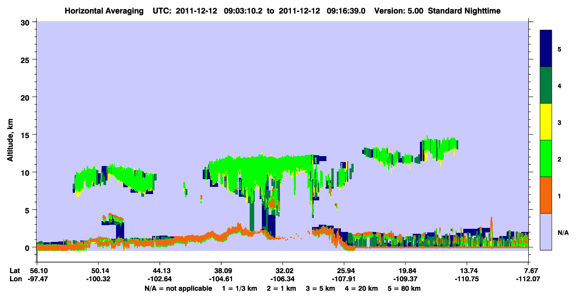Screen dimensions: 587x301
Task: Click the y-axis tick label 25
Action: coord(26,60)
